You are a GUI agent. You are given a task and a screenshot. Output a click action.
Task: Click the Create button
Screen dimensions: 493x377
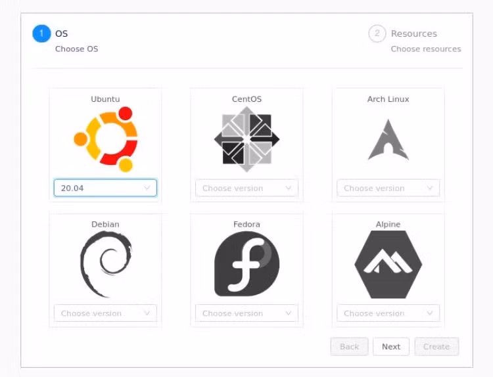click(x=436, y=347)
